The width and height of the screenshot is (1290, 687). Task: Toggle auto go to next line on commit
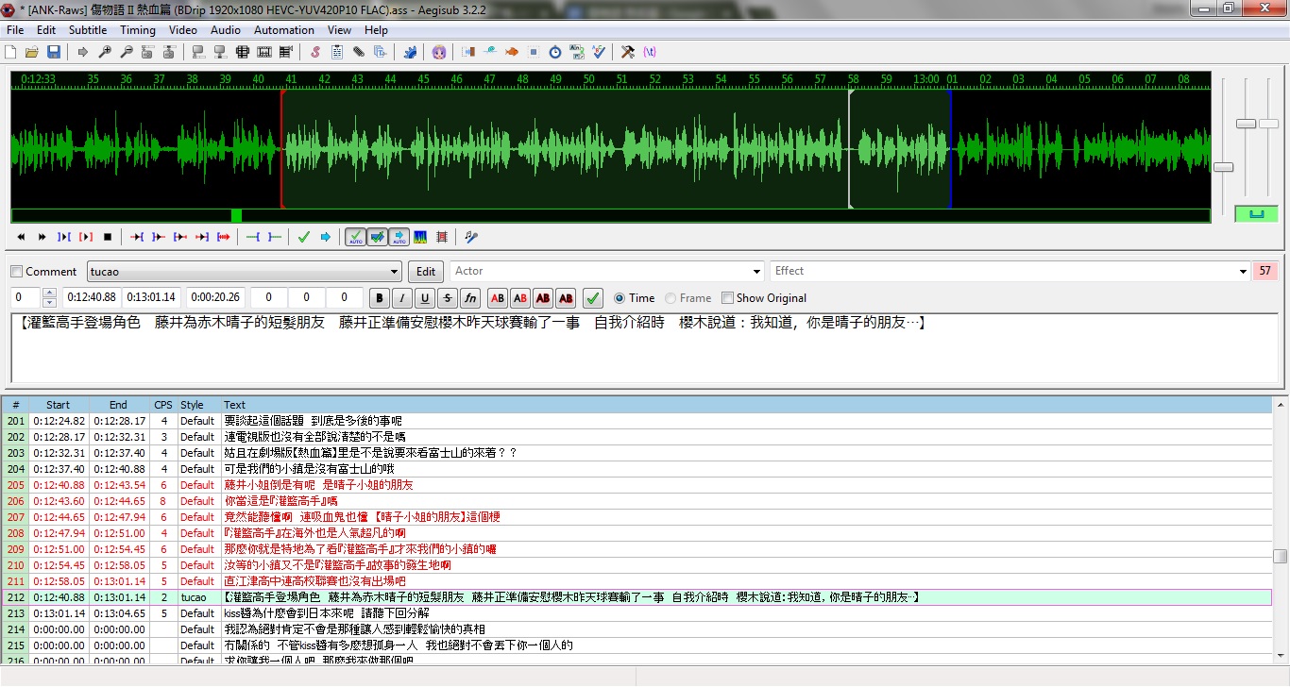[x=377, y=237]
